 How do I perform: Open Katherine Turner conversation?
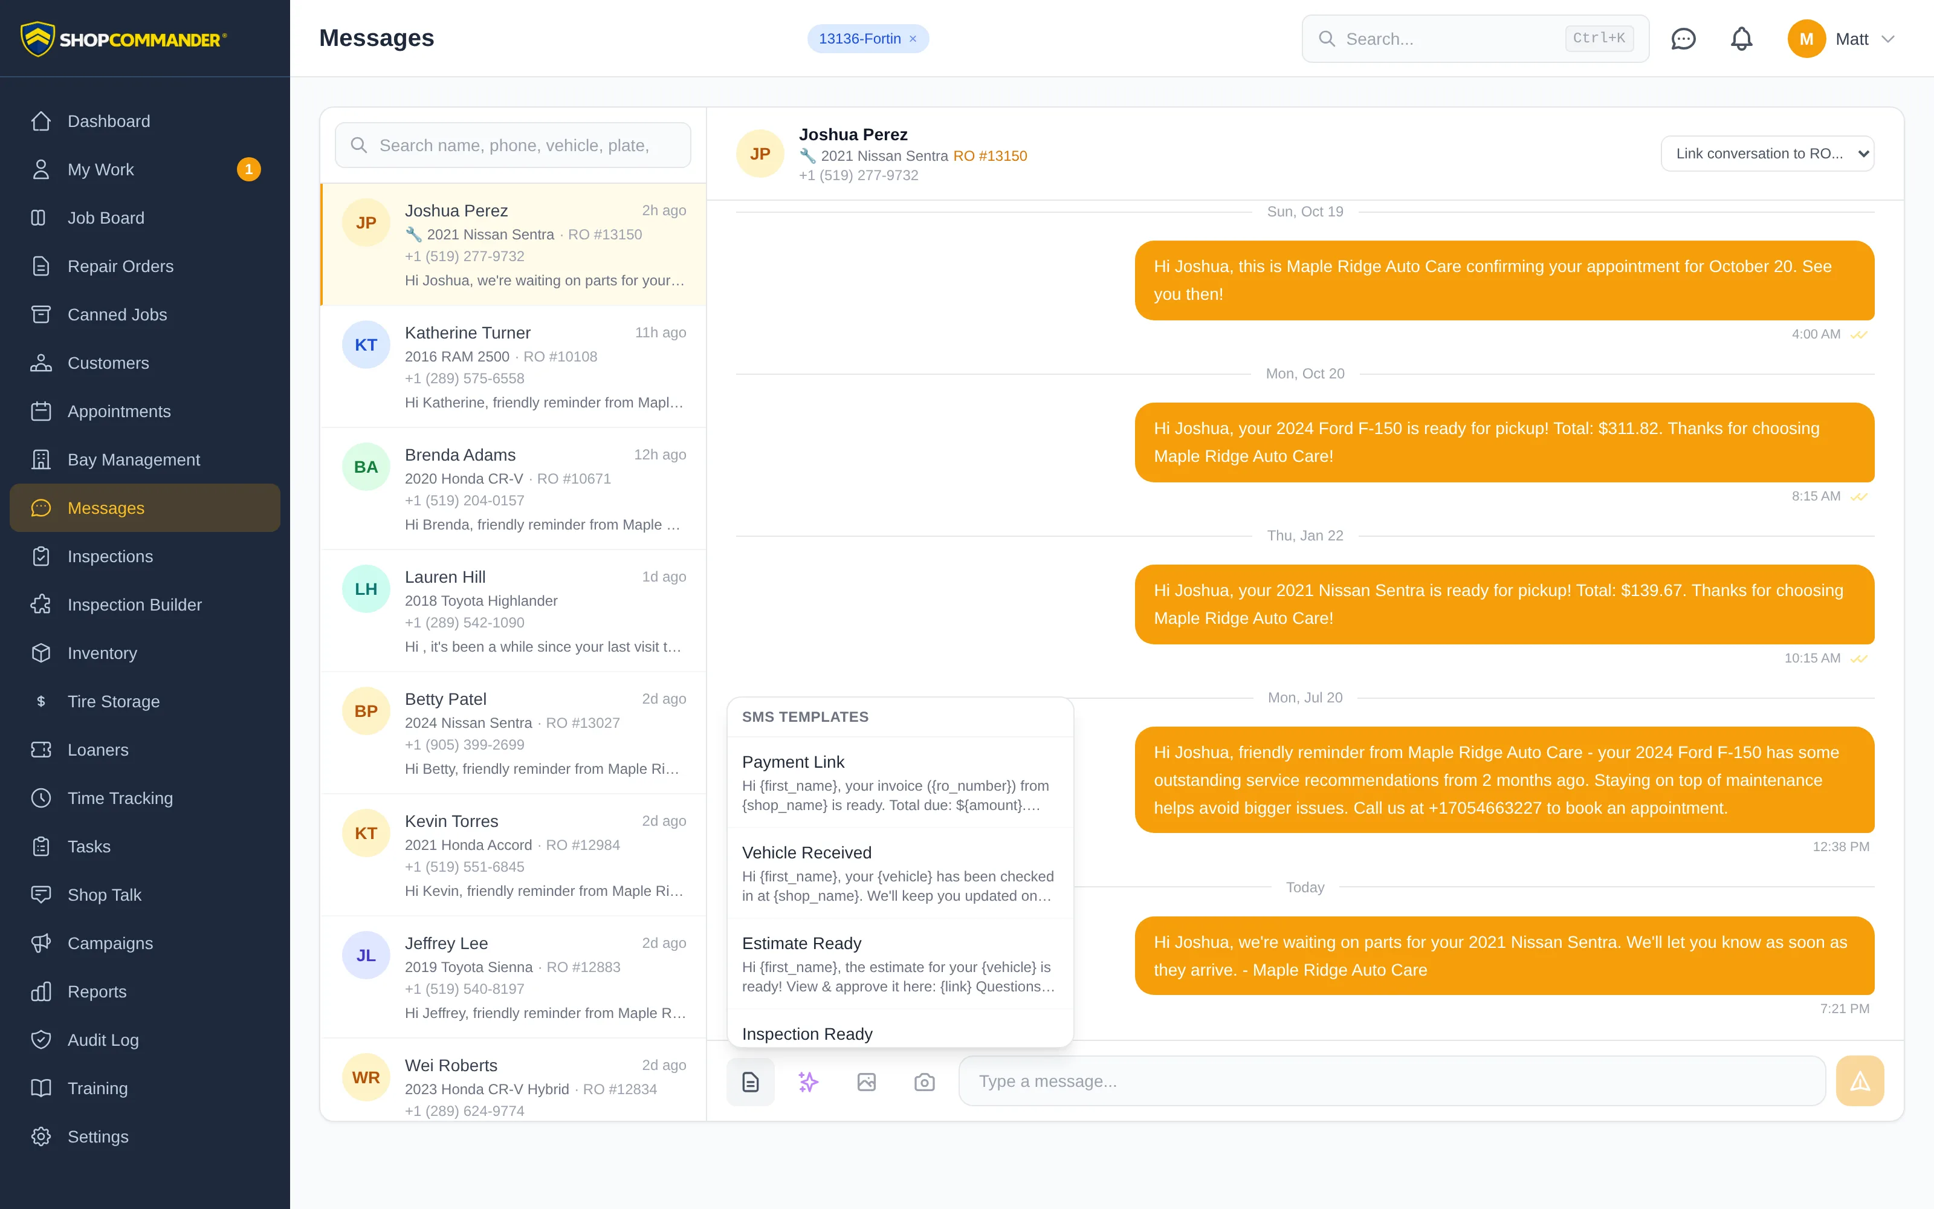(x=513, y=367)
